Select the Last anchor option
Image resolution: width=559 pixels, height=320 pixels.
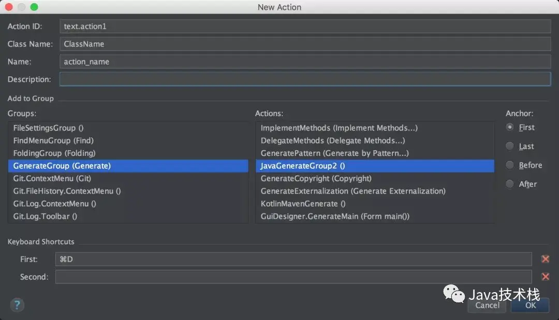[x=510, y=147]
